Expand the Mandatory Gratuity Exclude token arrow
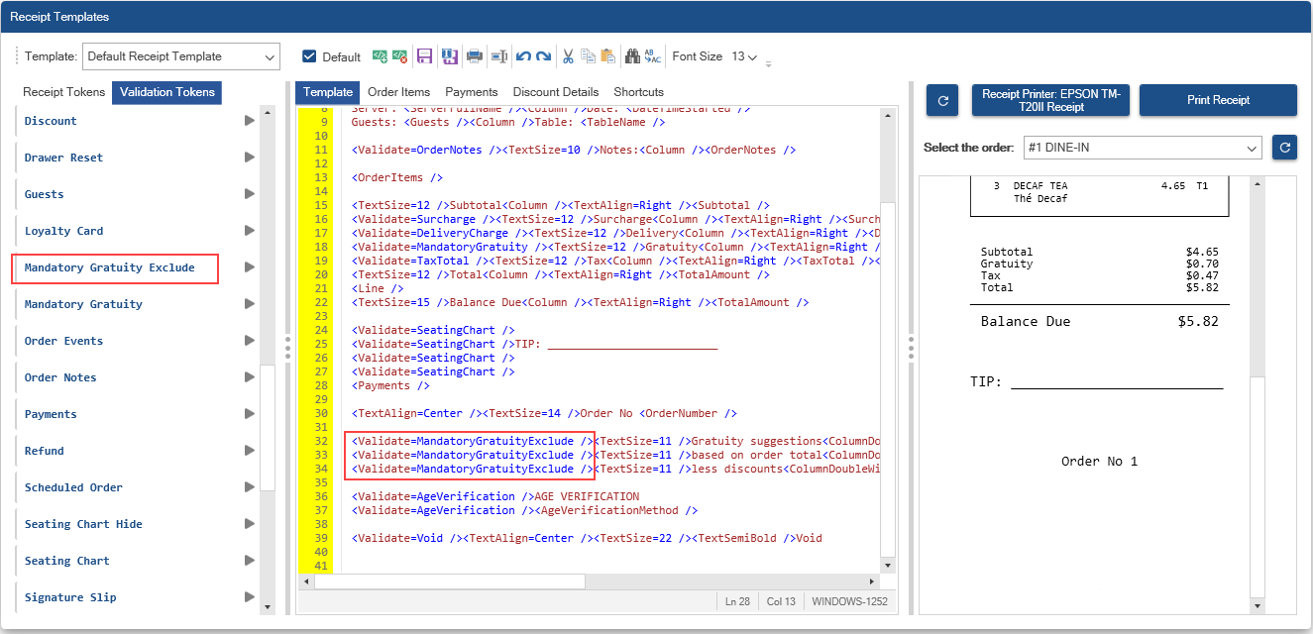Screen dimensions: 1313x634 click(x=249, y=267)
